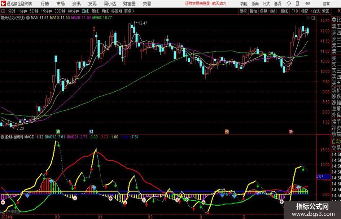341x219 pixels.
Task: Switch to 月线 monthly period
Action: (x=105, y=11)
